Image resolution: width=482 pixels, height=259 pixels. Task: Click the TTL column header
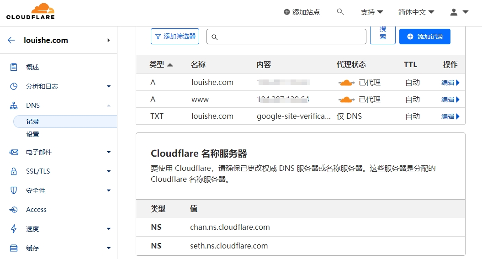410,64
